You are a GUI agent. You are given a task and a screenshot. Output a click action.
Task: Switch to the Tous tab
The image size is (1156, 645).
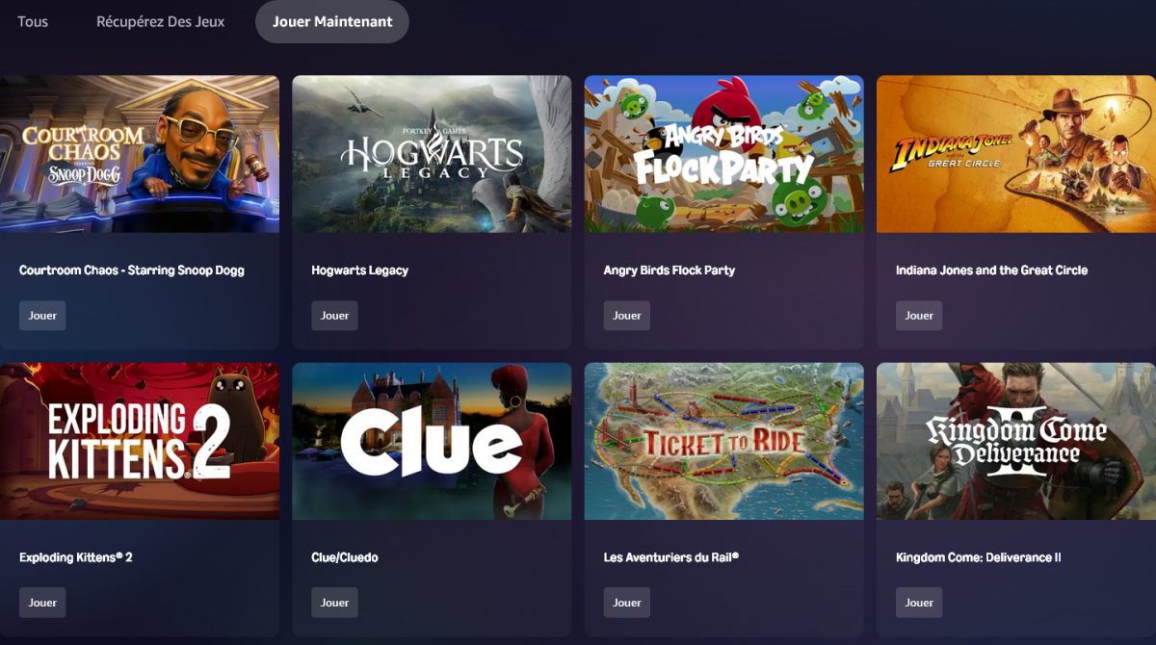[x=33, y=21]
